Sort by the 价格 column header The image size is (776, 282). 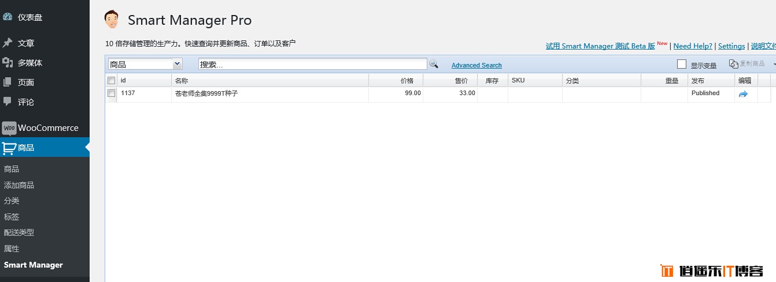click(396, 81)
